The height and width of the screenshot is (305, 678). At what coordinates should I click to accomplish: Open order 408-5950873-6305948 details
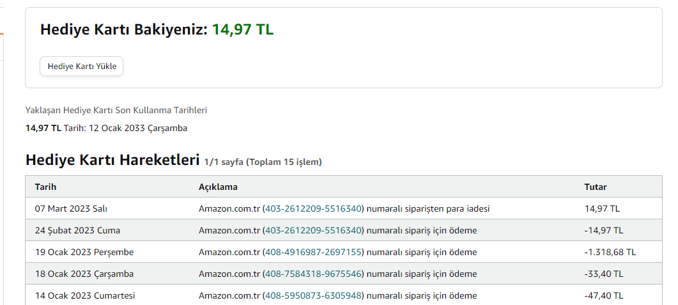pyautogui.click(x=313, y=295)
